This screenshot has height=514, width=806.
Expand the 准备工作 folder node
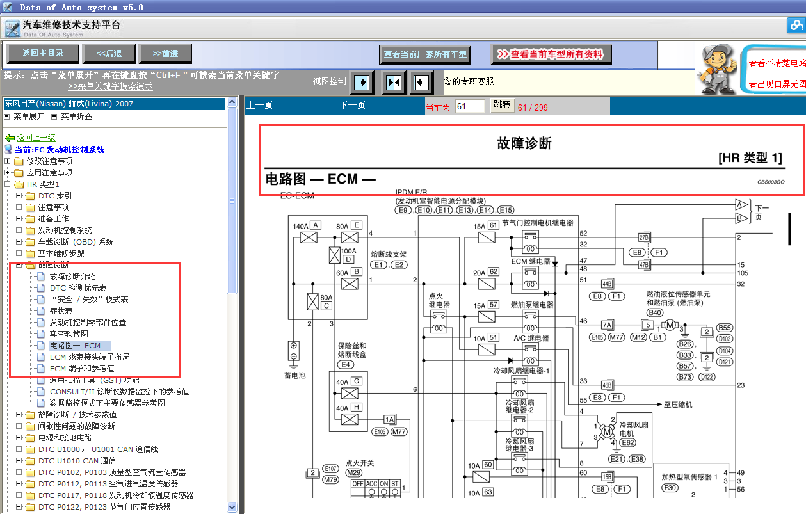19,219
